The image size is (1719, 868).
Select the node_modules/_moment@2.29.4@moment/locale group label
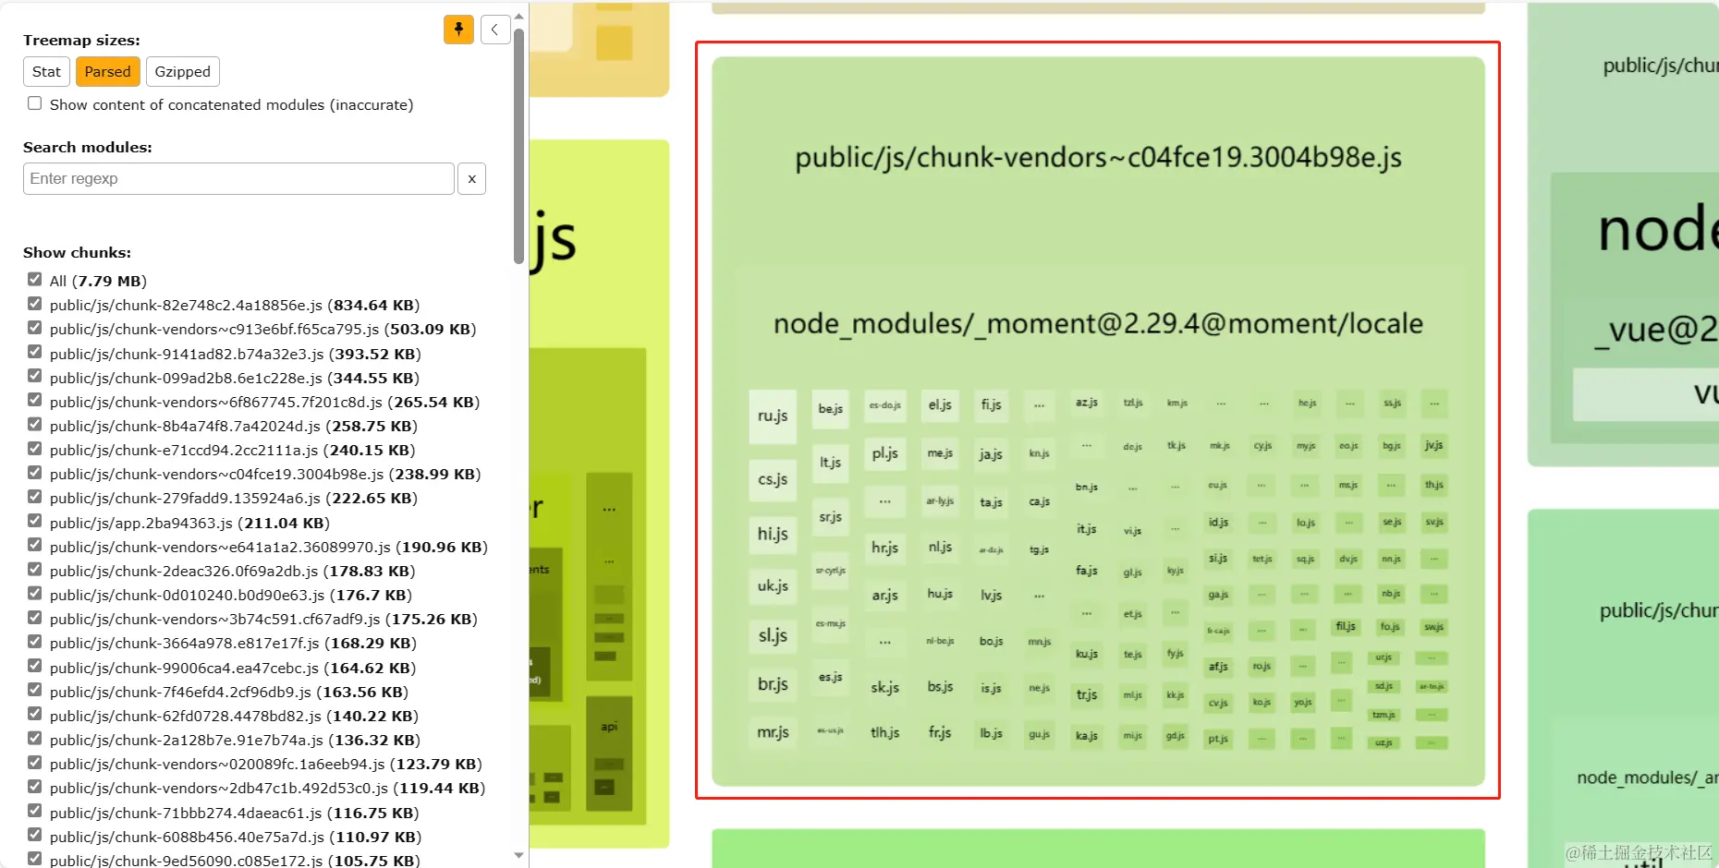pyautogui.click(x=1098, y=324)
